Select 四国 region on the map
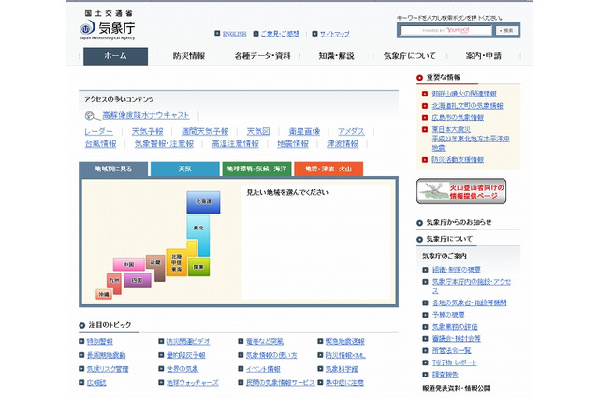Screen dimensions: 599x399 pyautogui.click(x=138, y=280)
